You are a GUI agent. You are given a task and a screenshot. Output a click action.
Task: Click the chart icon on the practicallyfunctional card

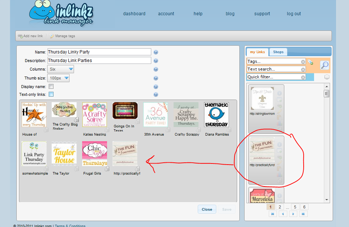click(x=279, y=175)
